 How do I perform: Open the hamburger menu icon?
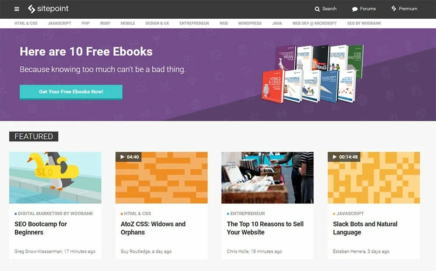17,9
